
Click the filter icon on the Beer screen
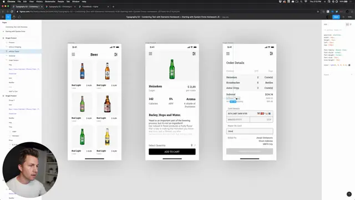click(116, 54)
